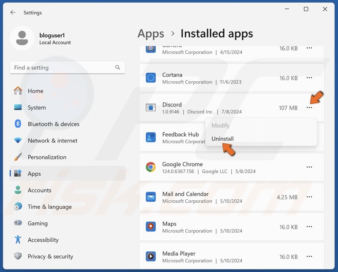Open more options for Maps
338x272 pixels.
(309, 227)
